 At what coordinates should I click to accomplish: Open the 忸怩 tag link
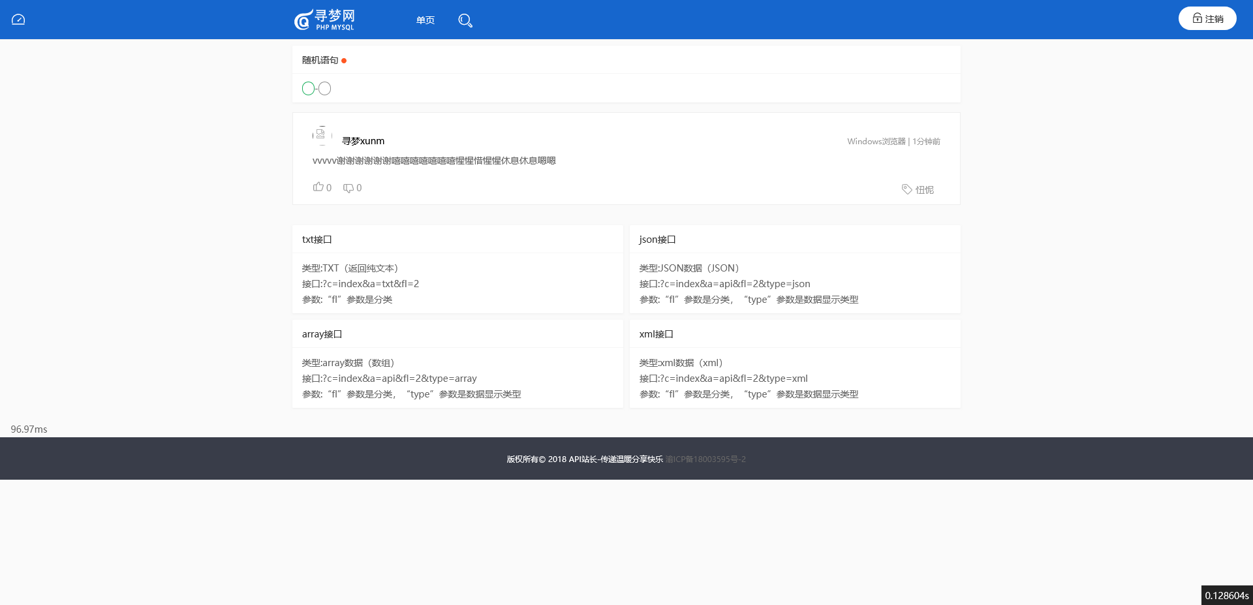click(924, 190)
